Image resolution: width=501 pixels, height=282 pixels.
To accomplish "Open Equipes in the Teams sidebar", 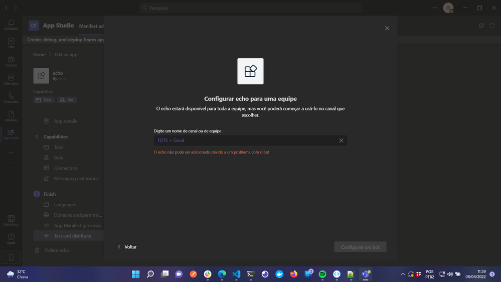I will (11, 61).
